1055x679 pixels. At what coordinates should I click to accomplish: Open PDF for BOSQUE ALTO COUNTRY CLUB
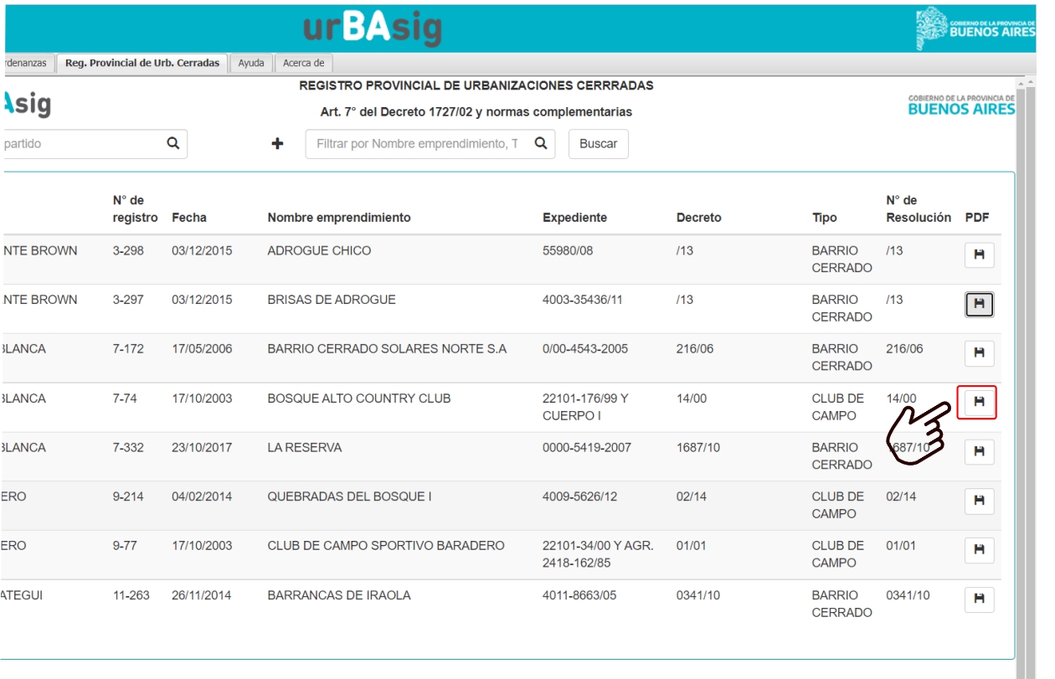pyautogui.click(x=977, y=403)
